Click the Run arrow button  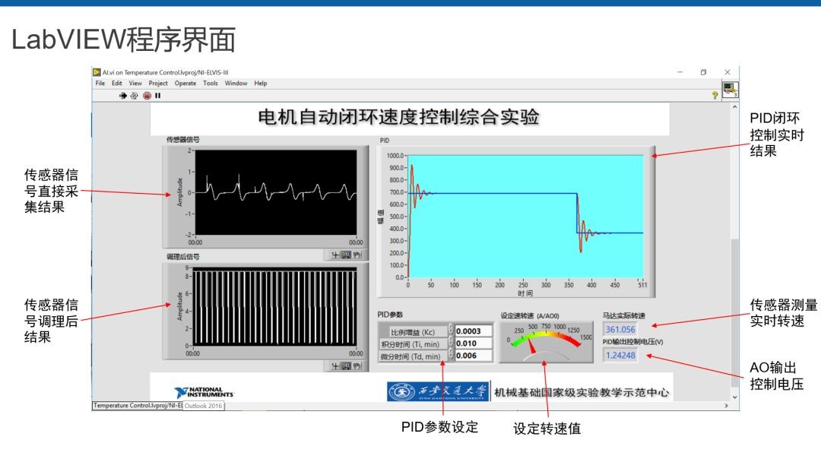click(x=122, y=96)
